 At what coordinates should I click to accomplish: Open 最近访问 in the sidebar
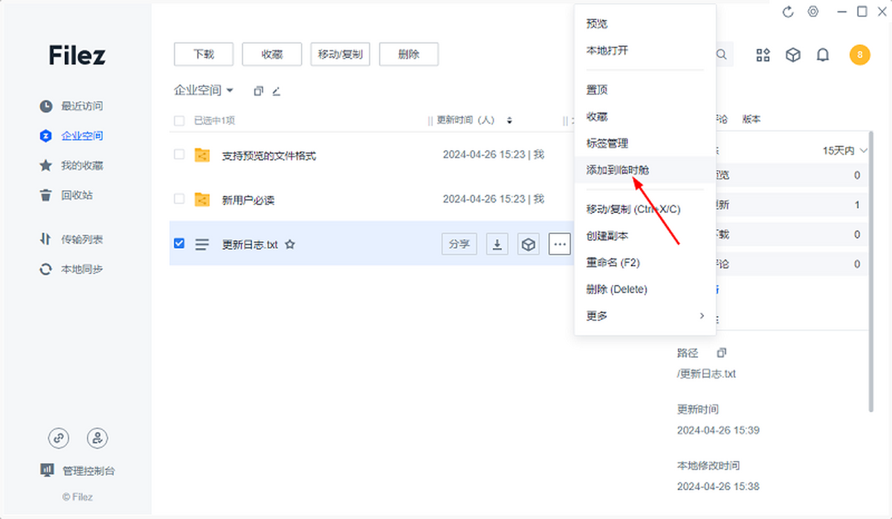[71, 106]
